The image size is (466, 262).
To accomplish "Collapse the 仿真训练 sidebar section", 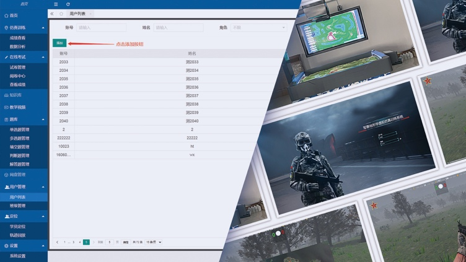I will tap(43, 28).
